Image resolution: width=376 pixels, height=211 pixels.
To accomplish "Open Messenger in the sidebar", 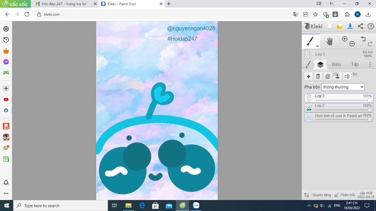I will tap(6, 62).
